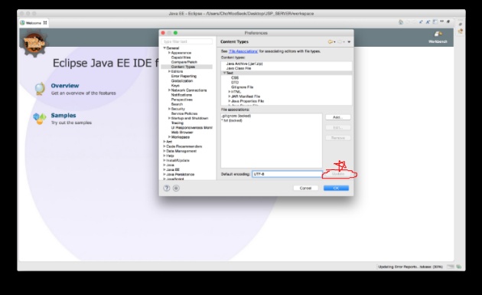The width and height of the screenshot is (482, 295).
Task: Open the Samples link on Welcome page
Action: tap(64, 116)
